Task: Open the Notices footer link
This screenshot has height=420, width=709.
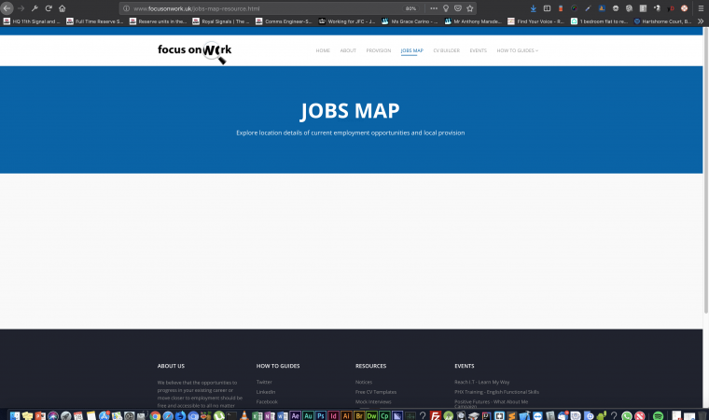Action: (364, 382)
